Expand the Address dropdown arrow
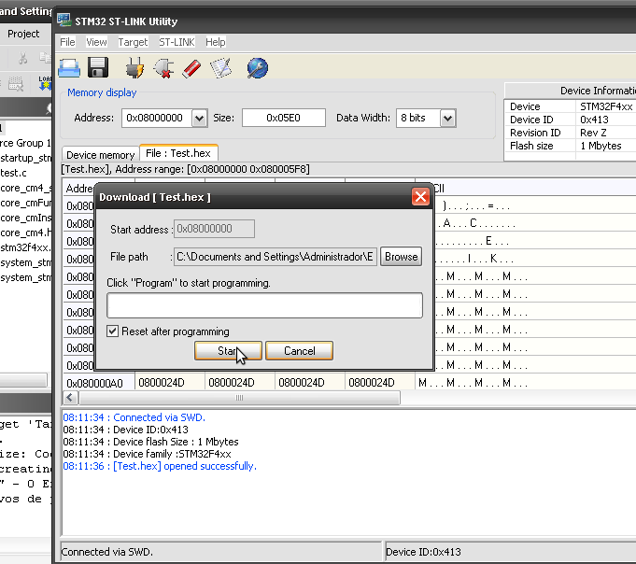This screenshot has width=636, height=564. point(198,118)
